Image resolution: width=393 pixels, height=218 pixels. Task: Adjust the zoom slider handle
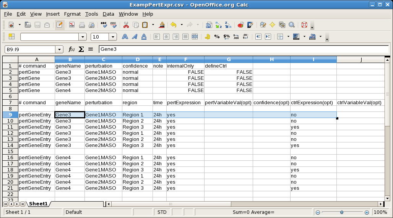coord(341,212)
